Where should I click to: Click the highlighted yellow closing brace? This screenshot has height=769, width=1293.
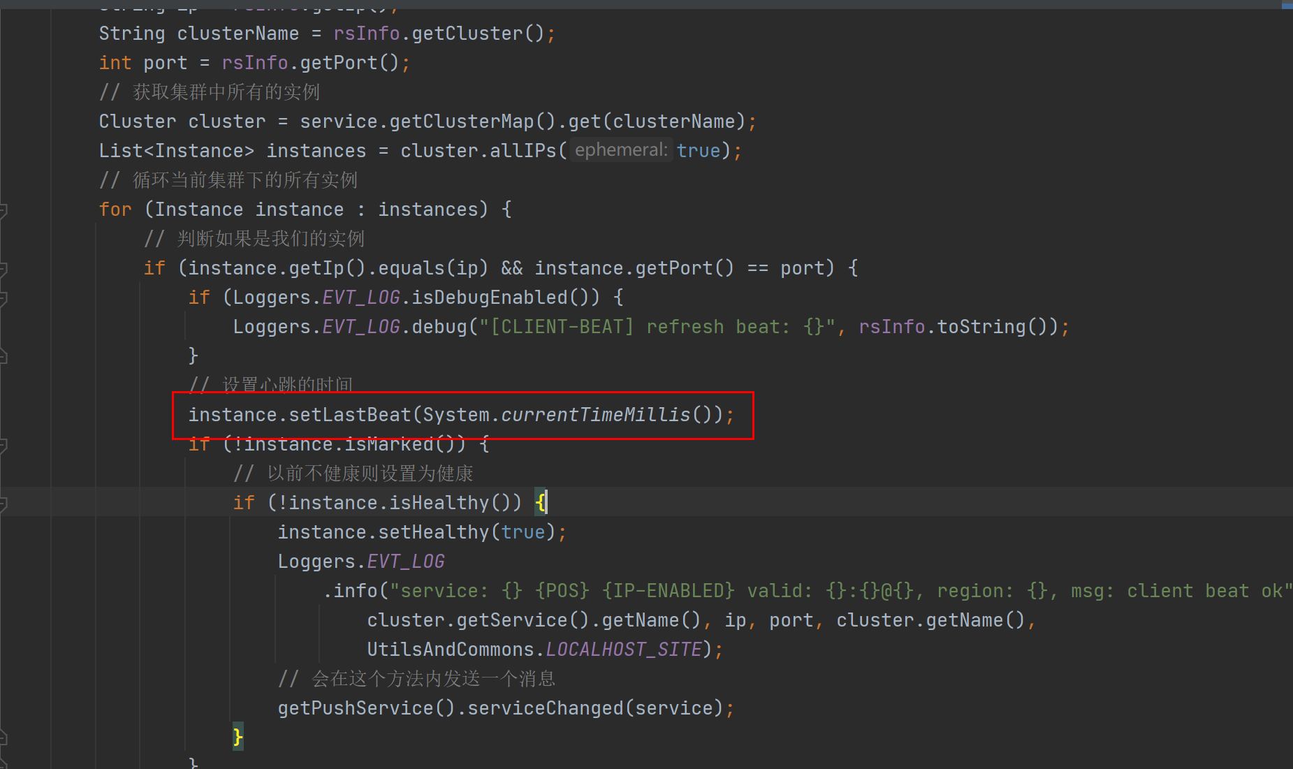click(x=238, y=737)
